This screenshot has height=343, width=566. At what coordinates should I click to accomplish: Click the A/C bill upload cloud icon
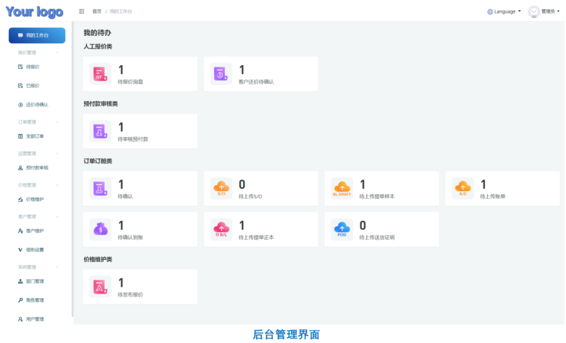pos(463,188)
